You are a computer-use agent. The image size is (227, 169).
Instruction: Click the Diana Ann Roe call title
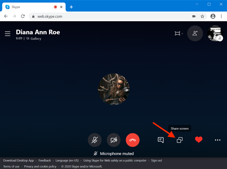pos(38,32)
